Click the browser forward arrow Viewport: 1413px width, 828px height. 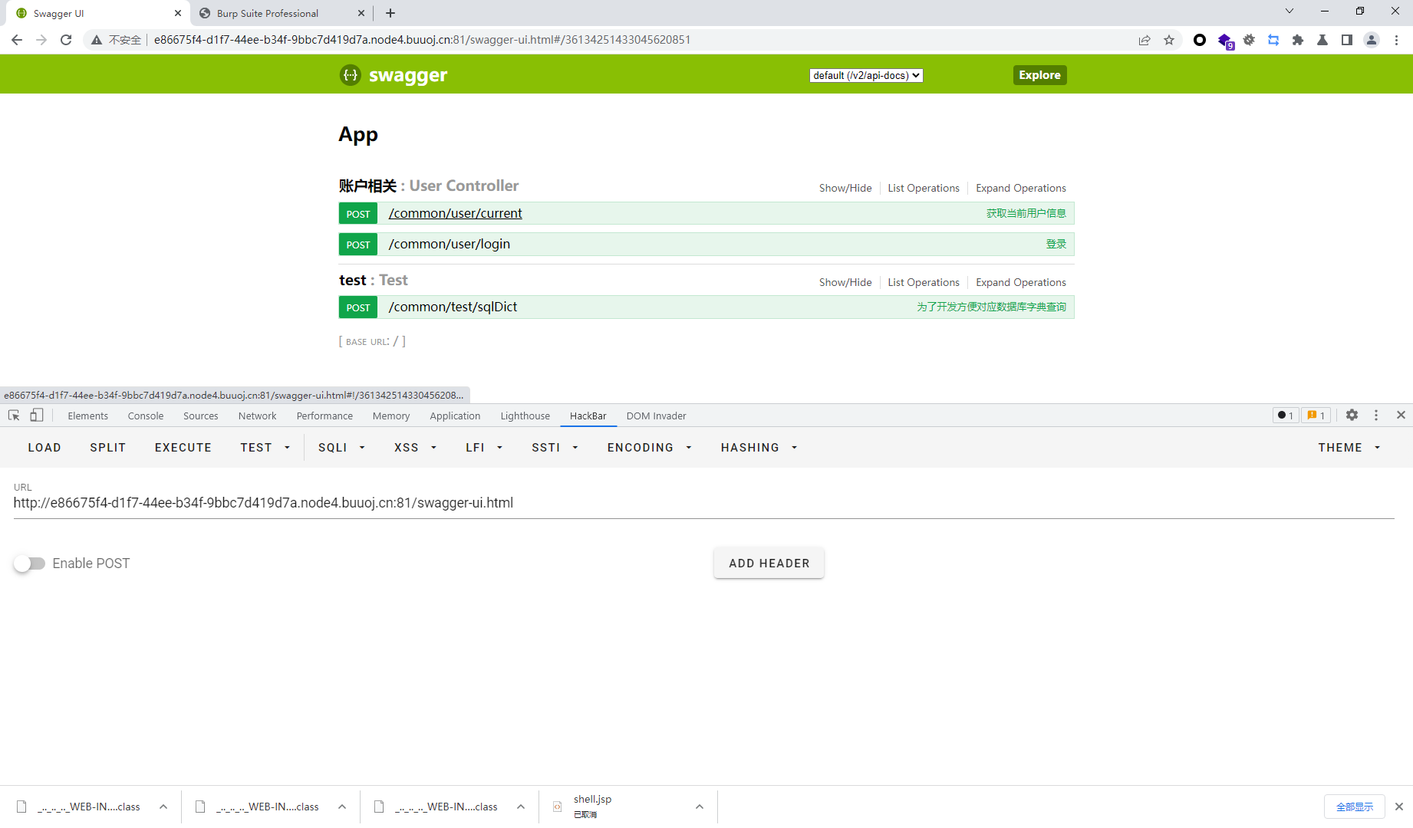tap(41, 40)
